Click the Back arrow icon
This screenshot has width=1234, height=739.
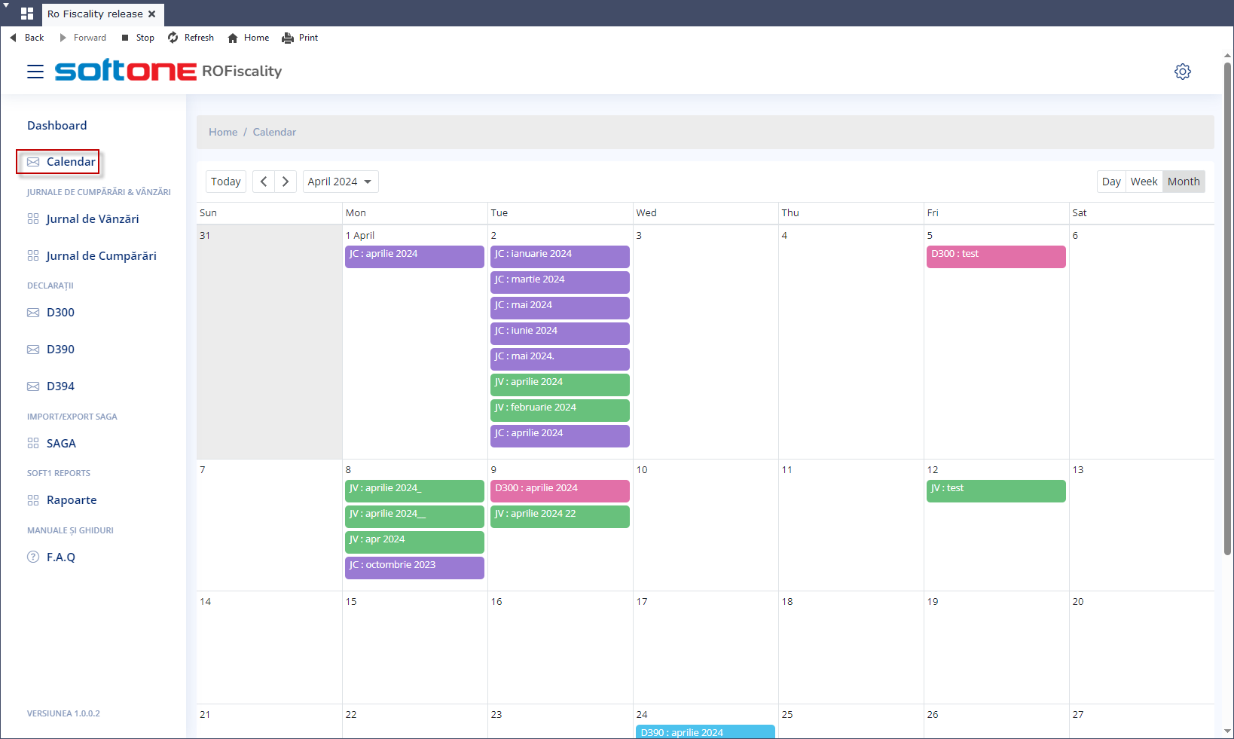[13, 38]
